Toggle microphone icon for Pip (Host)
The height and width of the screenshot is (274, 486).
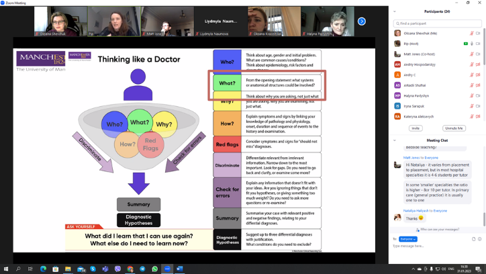472,44
